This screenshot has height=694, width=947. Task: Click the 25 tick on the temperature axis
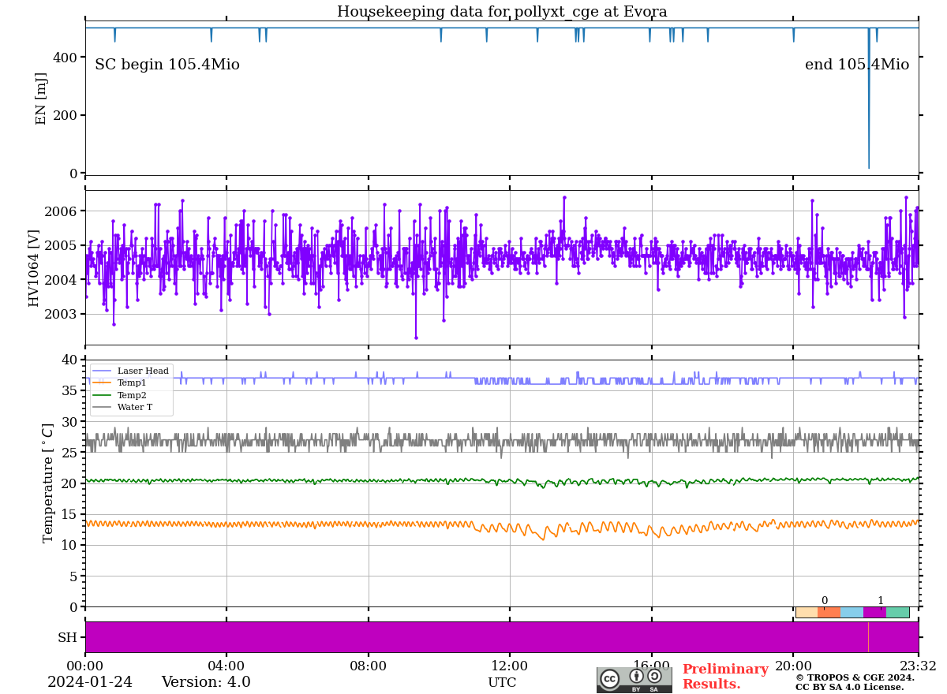click(x=69, y=453)
